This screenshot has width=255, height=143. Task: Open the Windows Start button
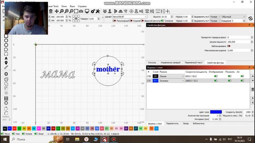pyautogui.click(x=5, y=139)
